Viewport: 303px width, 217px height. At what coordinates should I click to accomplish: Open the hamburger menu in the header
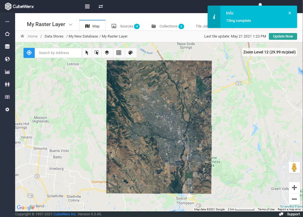[87, 6]
